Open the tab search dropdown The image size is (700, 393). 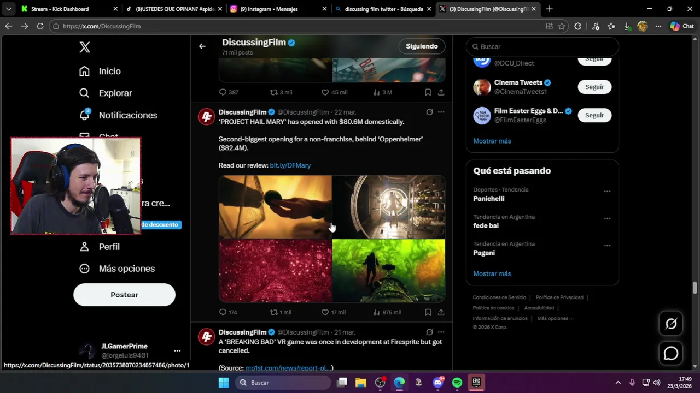[x=8, y=9]
